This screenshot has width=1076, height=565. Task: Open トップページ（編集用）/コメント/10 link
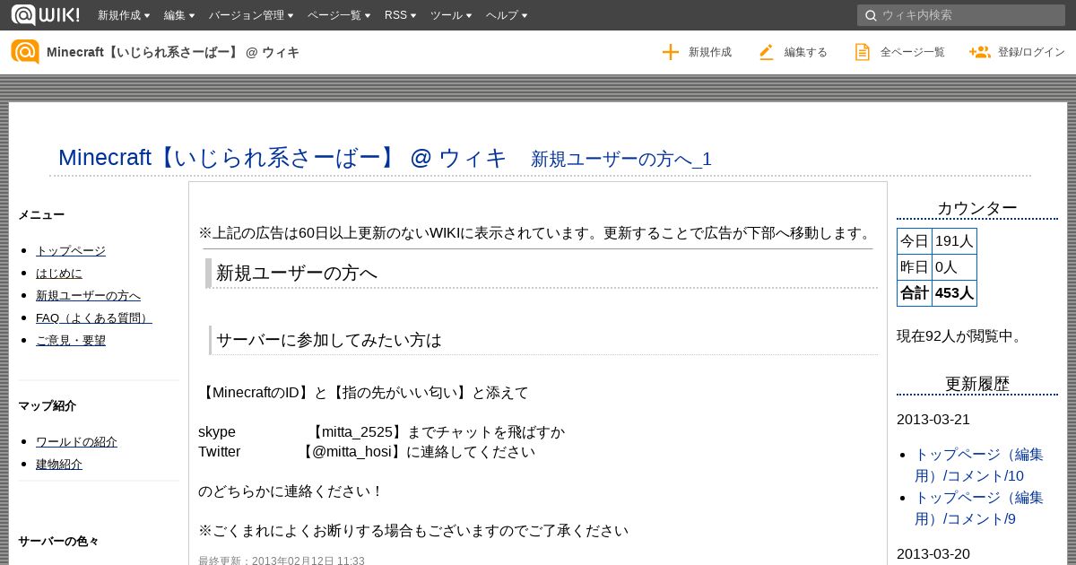pyautogui.click(x=979, y=465)
